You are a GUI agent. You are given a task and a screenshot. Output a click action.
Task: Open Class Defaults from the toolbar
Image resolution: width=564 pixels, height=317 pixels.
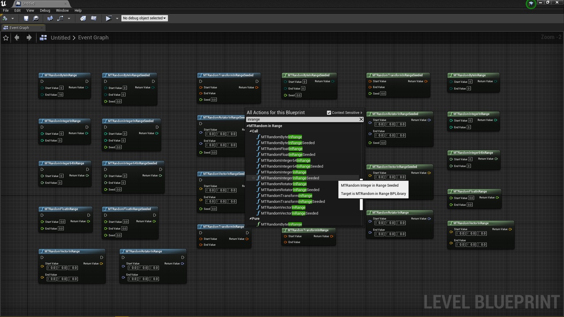[93, 18]
